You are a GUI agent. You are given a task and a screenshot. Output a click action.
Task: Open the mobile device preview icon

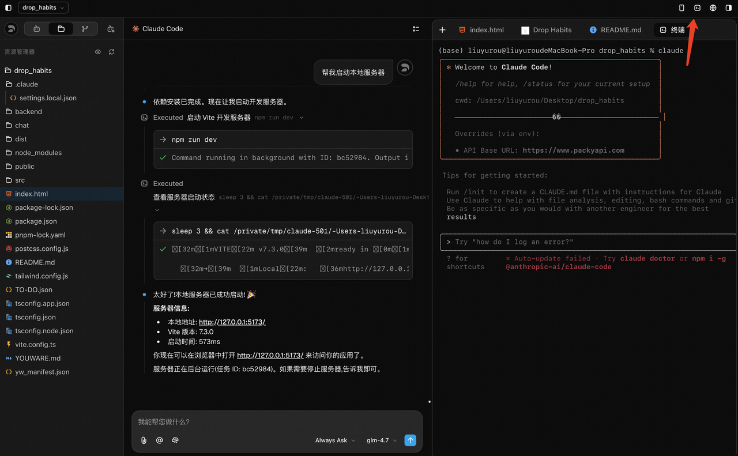681,8
